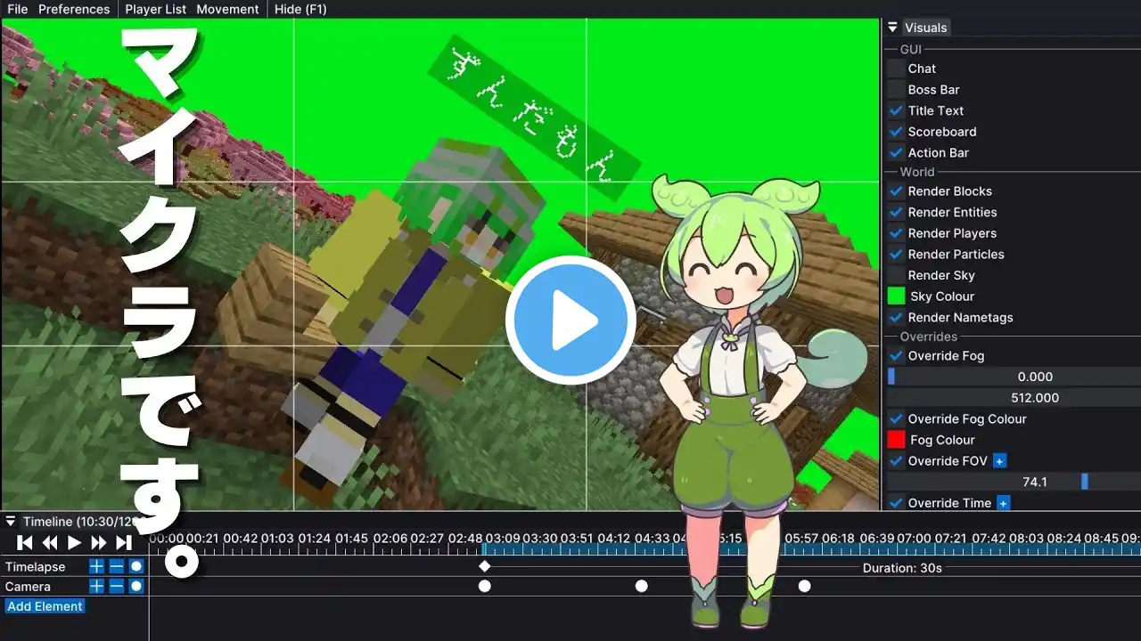Click the Visuals panel title
Screen dimensions: 1141x641
926,28
